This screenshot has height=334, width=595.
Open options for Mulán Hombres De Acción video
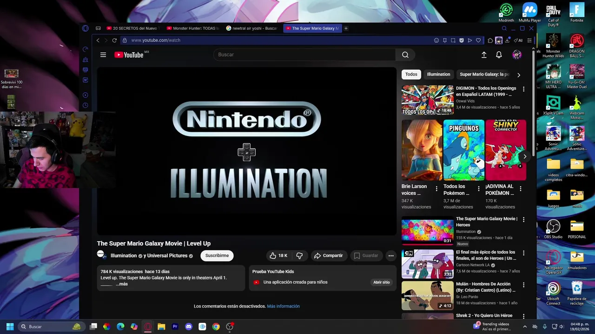click(524, 284)
